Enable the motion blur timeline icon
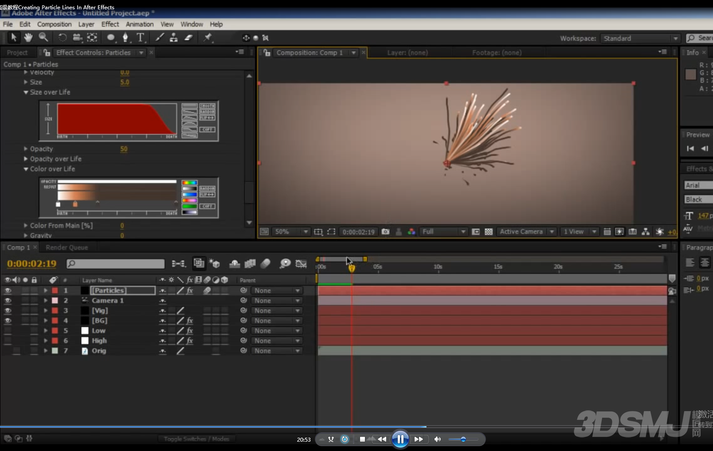 pos(265,264)
